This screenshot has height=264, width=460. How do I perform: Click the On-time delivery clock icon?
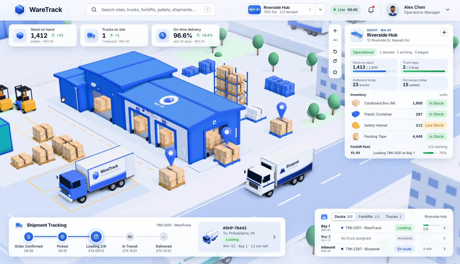tap(162, 35)
